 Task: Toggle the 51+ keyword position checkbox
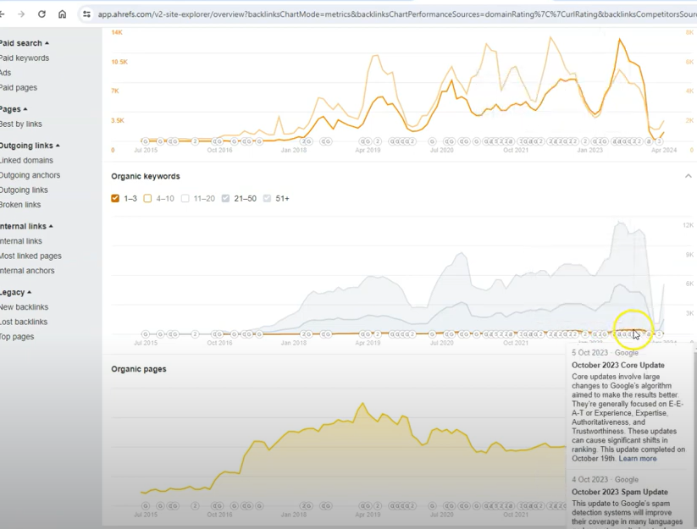(x=267, y=199)
